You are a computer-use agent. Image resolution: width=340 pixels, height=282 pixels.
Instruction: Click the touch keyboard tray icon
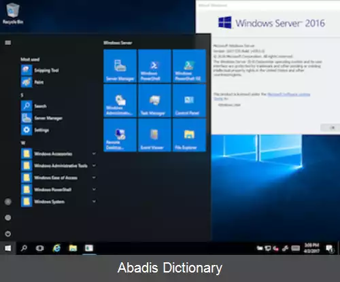(296, 249)
